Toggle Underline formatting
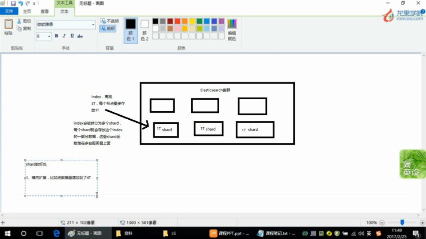Image resolution: width=426 pixels, height=239 pixels. pos(72,36)
